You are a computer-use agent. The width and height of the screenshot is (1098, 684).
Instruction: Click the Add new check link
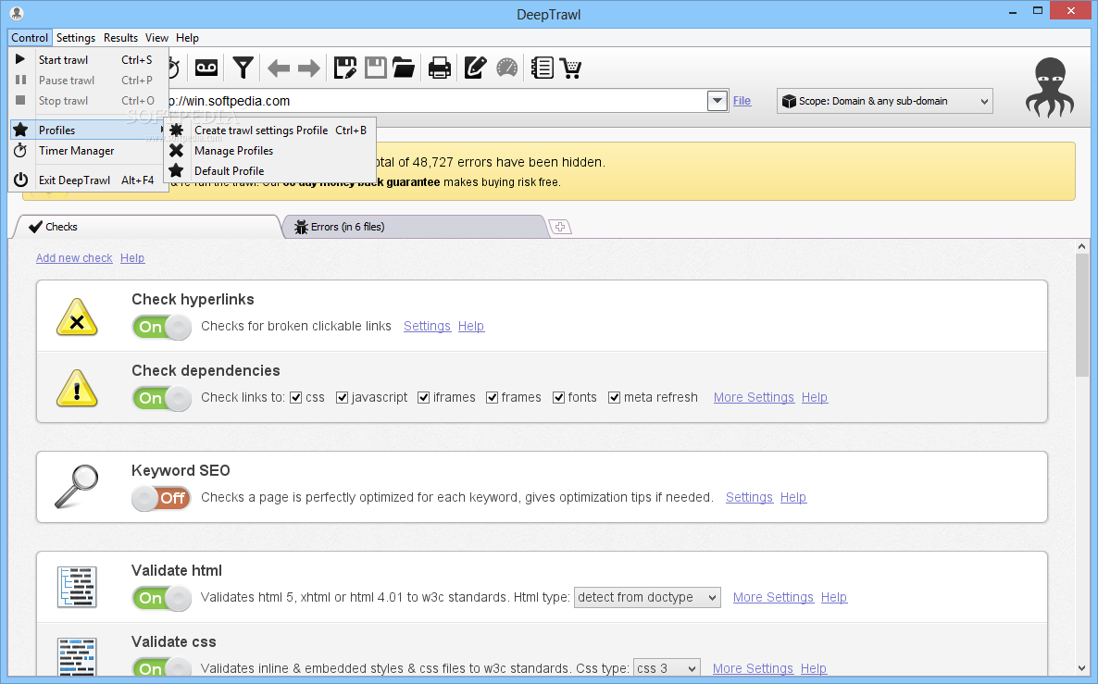[x=74, y=258]
